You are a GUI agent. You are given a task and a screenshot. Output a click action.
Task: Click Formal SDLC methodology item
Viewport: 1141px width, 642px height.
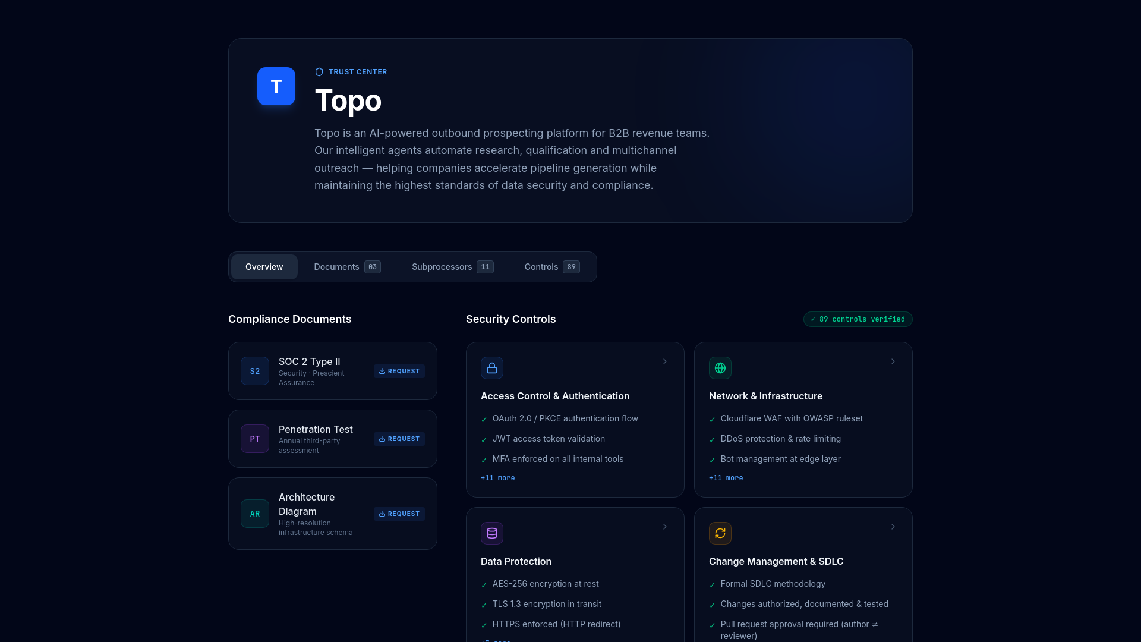pos(773,584)
